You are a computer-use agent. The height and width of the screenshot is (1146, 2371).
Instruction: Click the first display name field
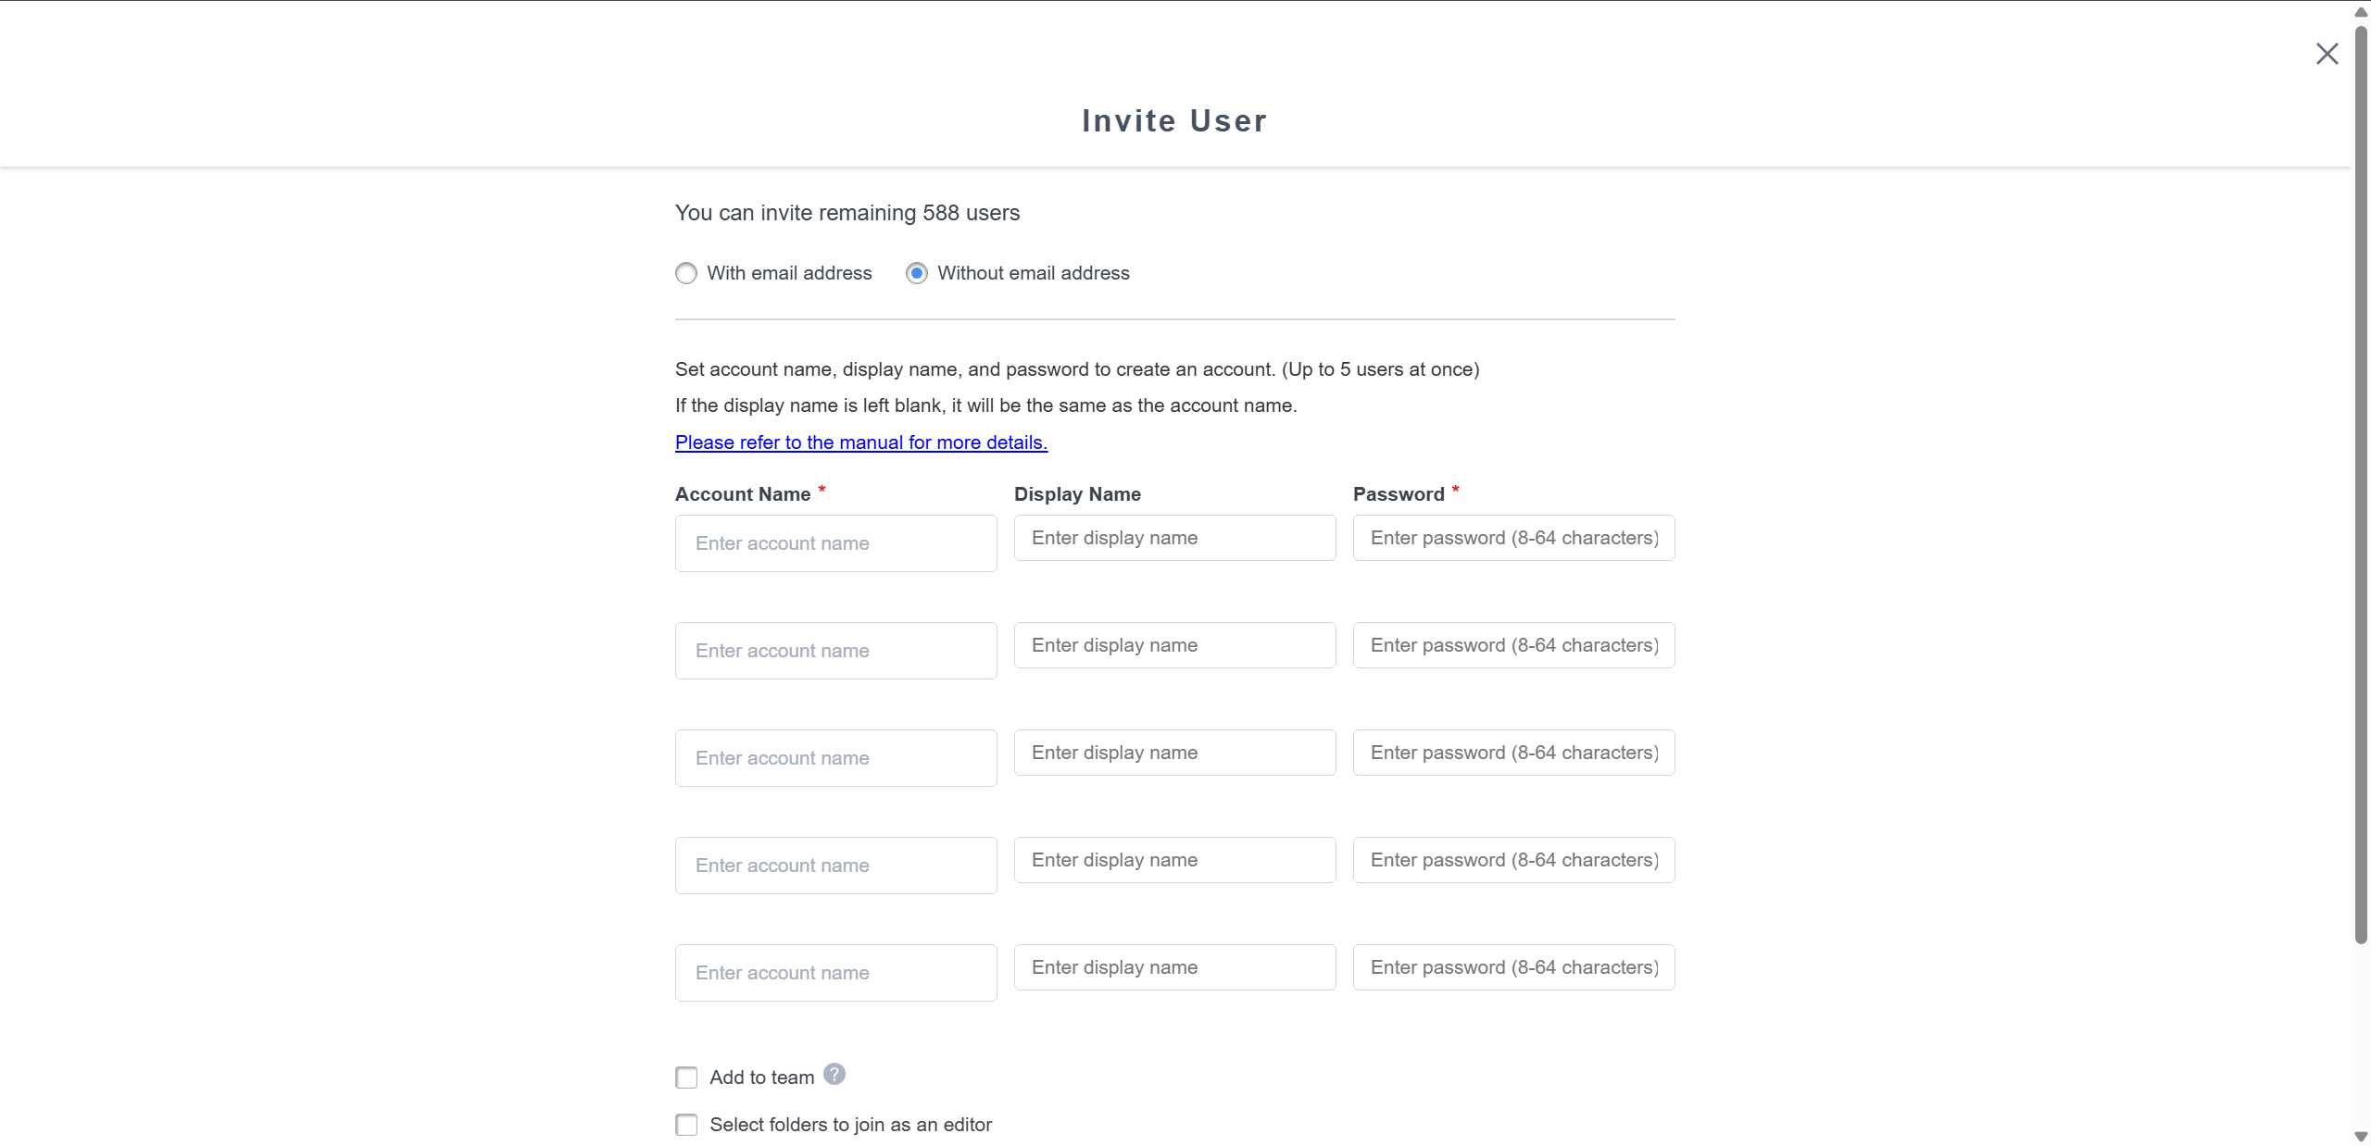1174,538
